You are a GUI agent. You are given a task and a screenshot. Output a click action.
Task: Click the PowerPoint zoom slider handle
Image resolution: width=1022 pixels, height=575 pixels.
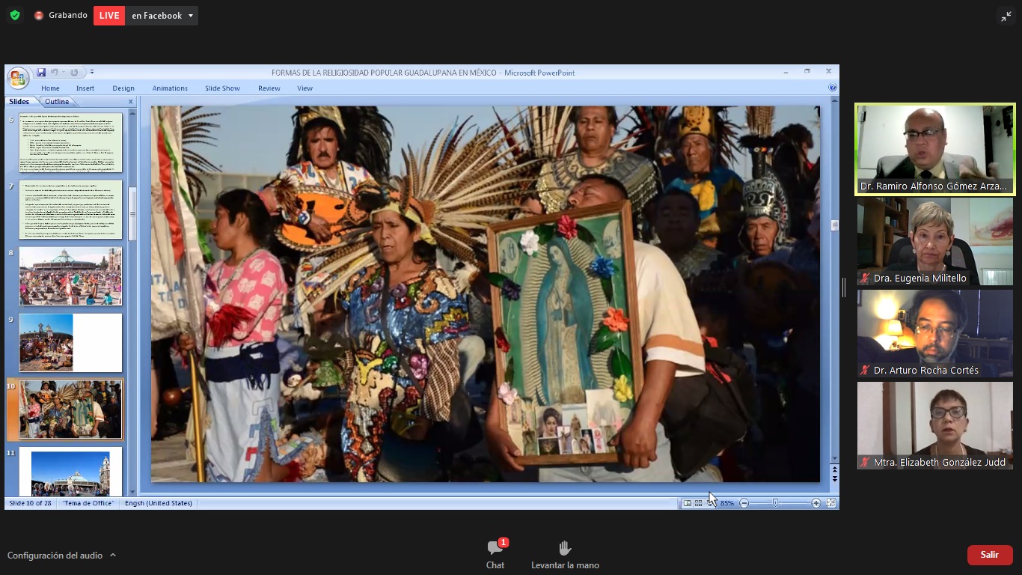tap(775, 503)
